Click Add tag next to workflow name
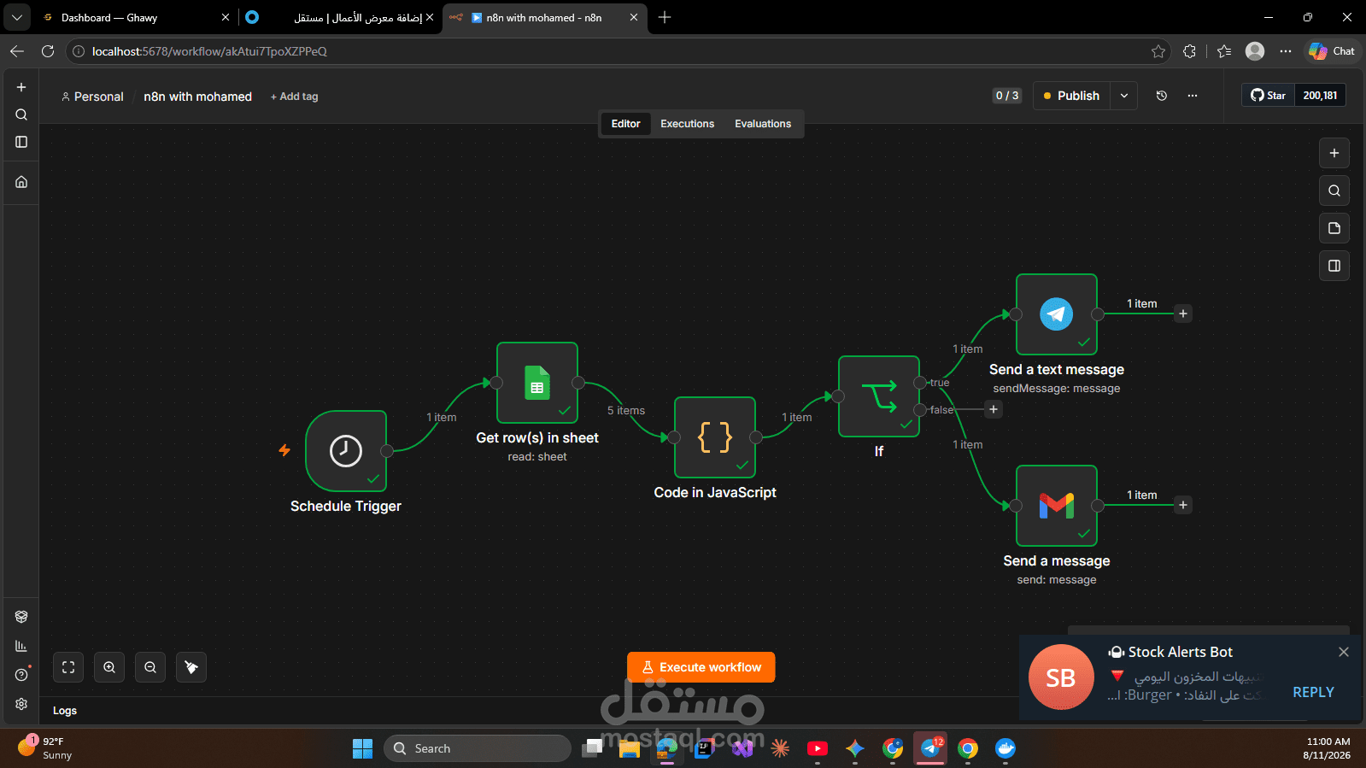This screenshot has height=768, width=1366. pos(294,97)
